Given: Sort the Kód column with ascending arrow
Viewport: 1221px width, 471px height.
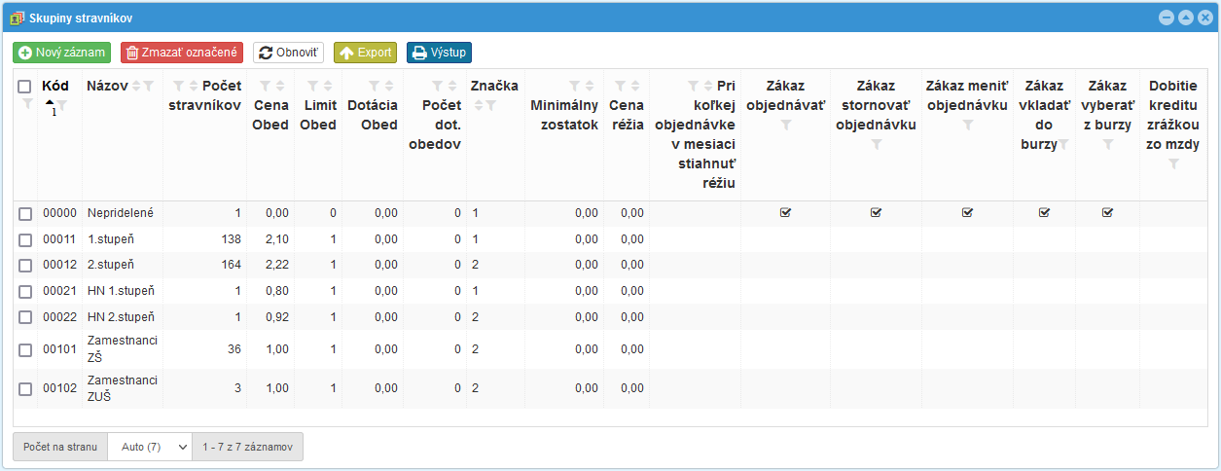Looking at the screenshot, I should click(51, 102).
